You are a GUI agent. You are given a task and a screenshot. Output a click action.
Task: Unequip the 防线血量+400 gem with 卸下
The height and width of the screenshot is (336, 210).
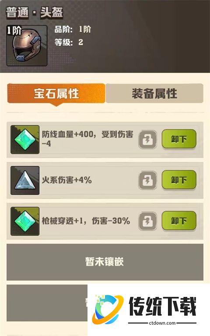pos(179,139)
